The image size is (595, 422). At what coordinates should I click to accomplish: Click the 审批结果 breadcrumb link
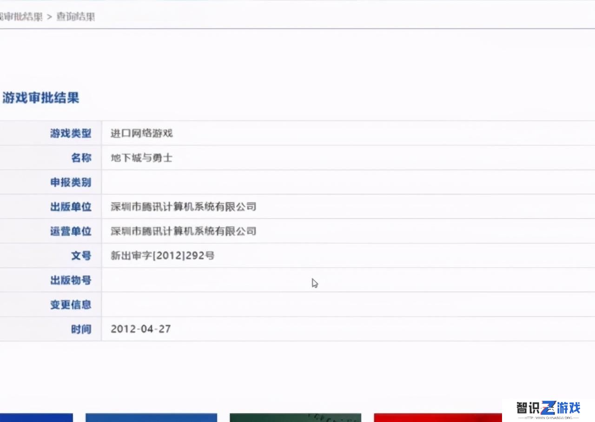[21, 17]
